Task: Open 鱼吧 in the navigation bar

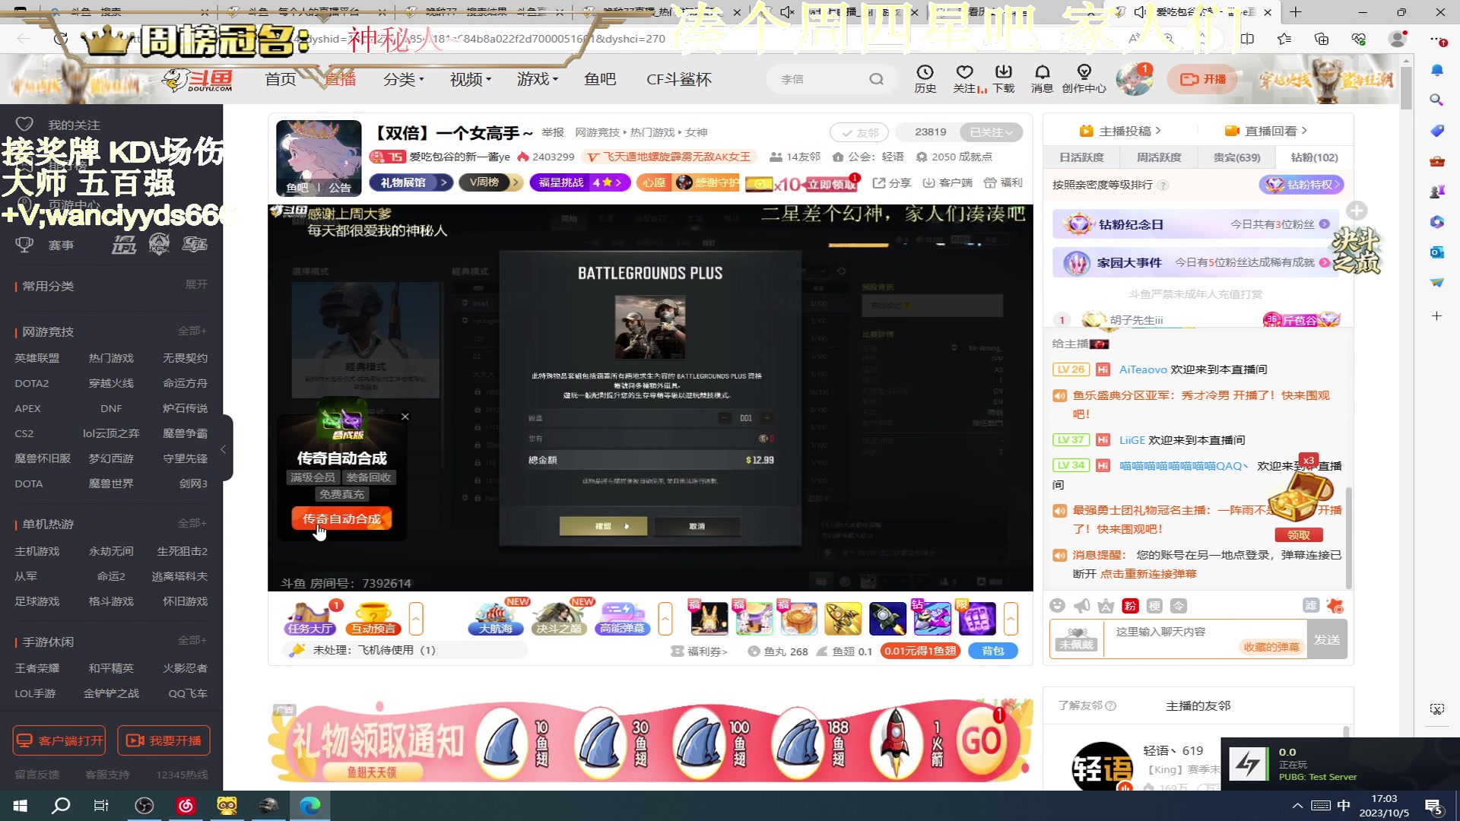Action: tap(600, 79)
